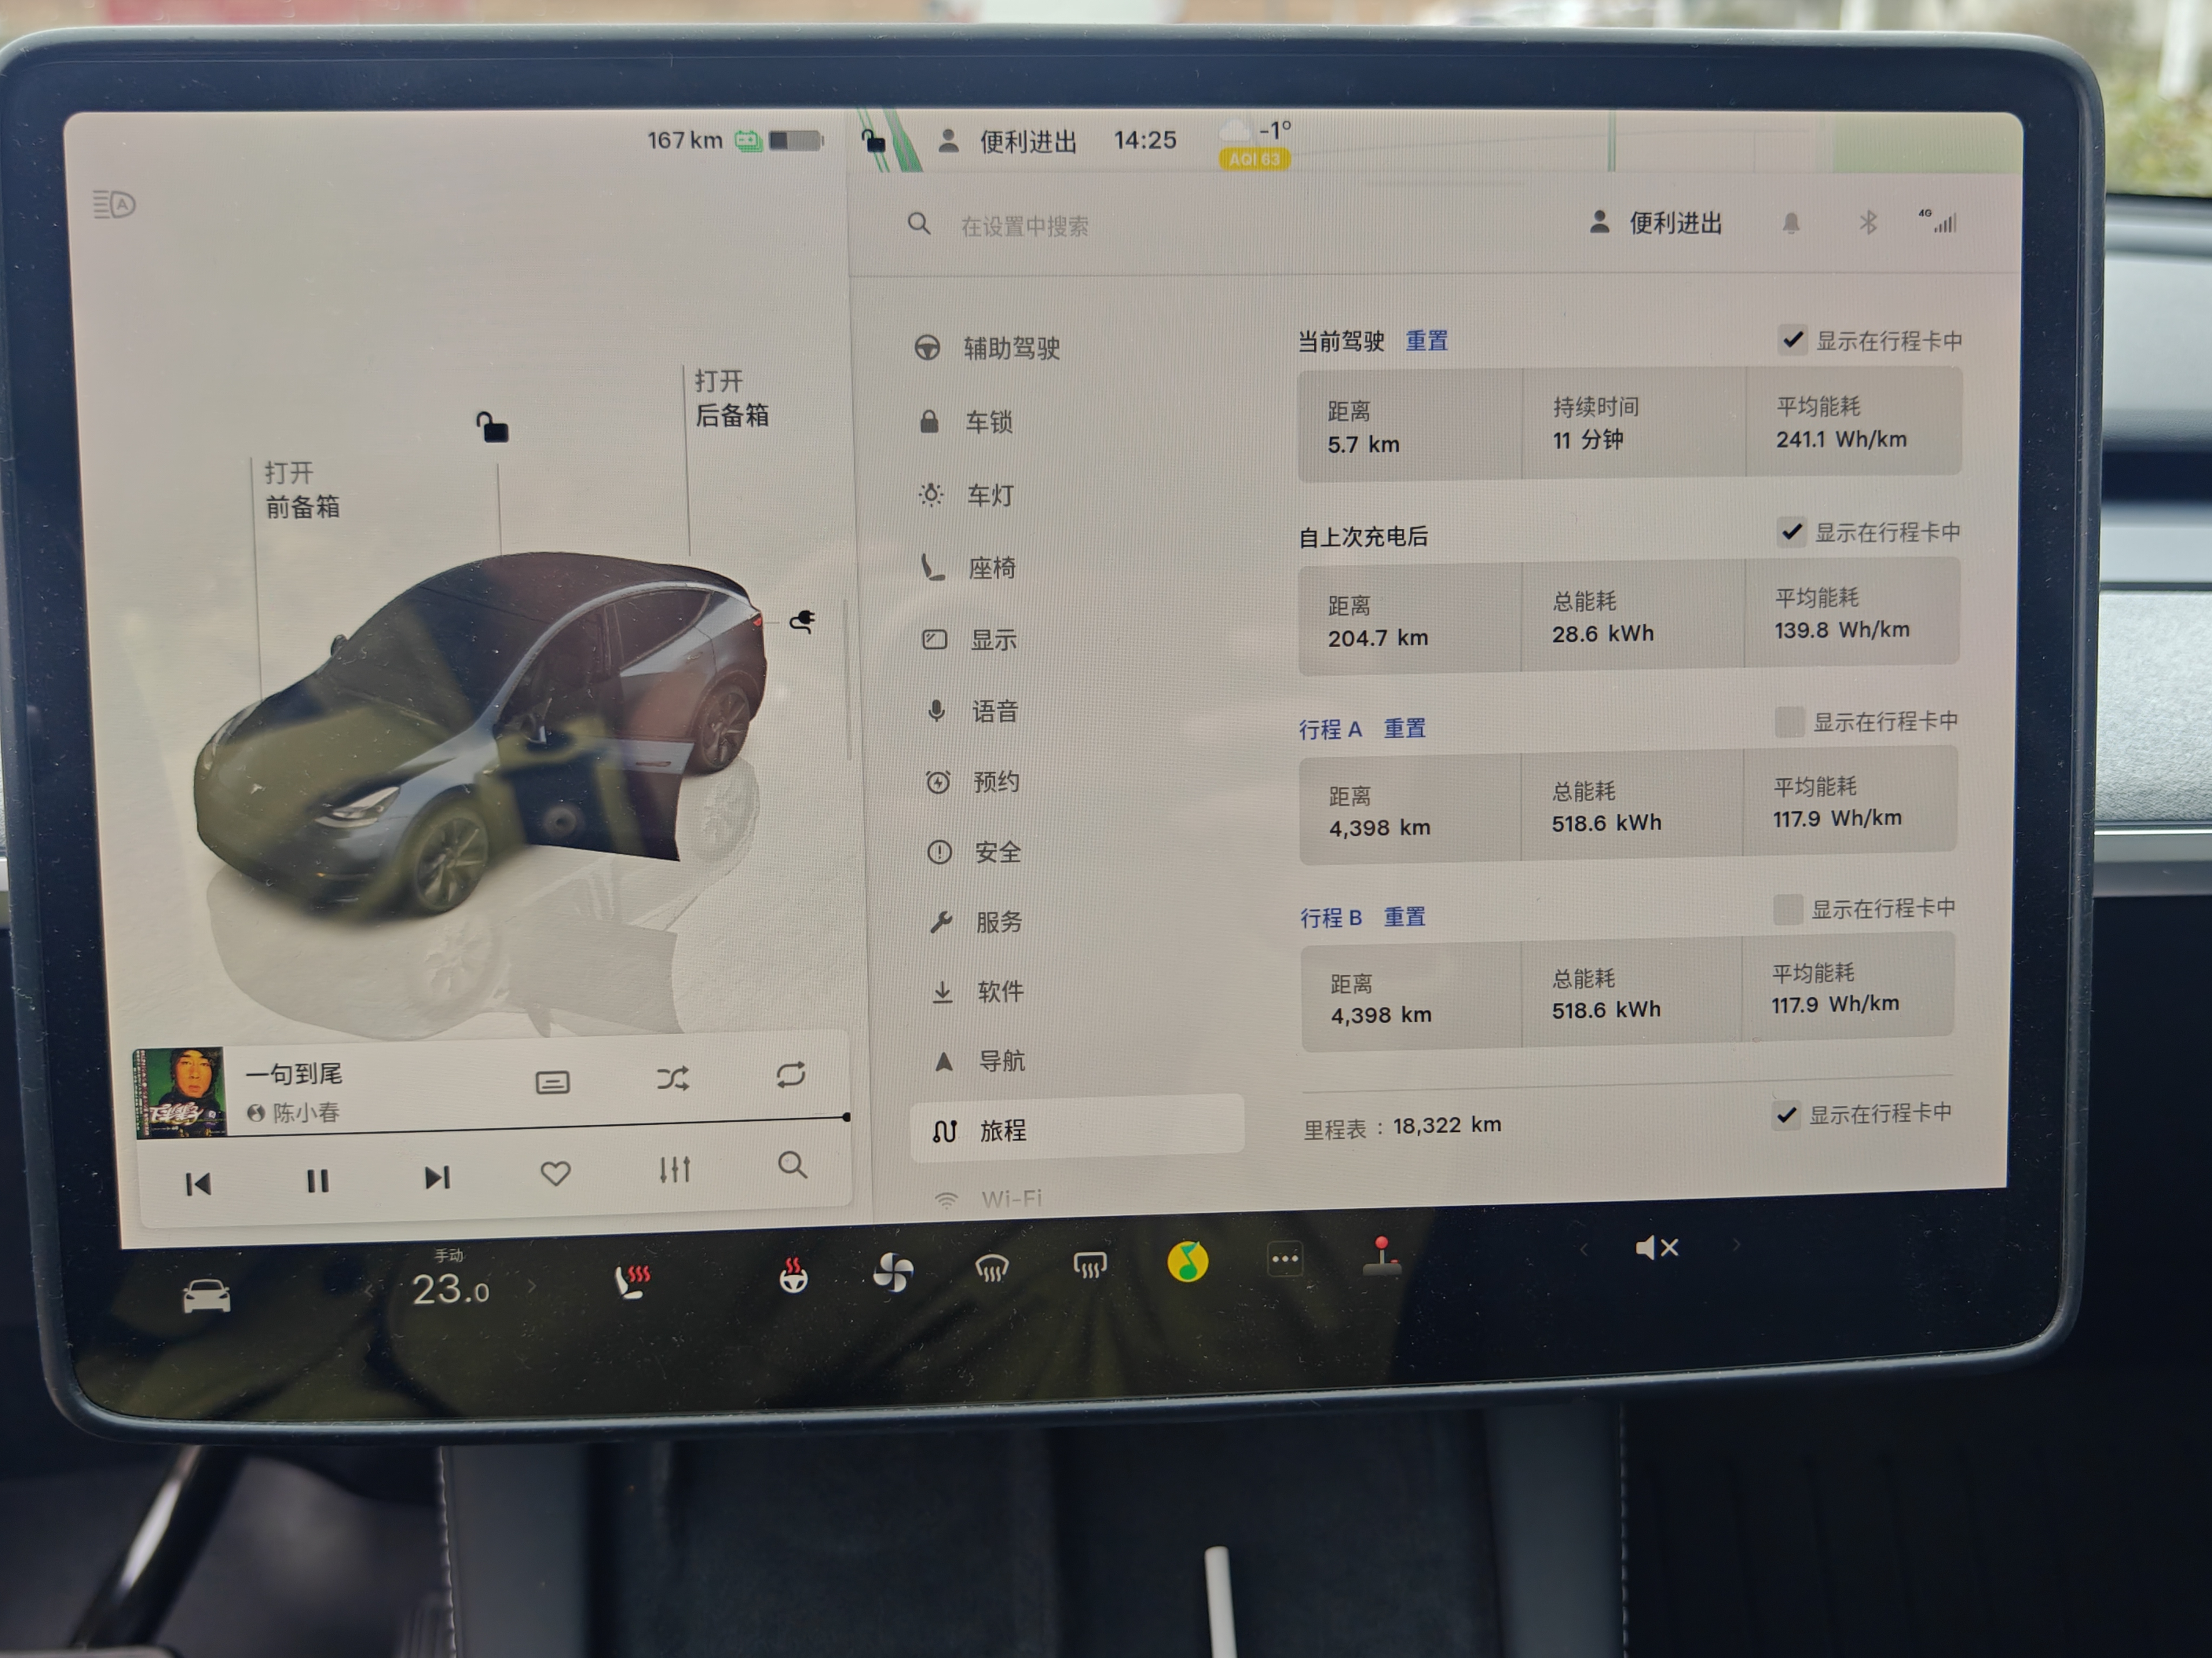
Task: Tap the headlight auto high-beam icon
Action: click(x=114, y=205)
